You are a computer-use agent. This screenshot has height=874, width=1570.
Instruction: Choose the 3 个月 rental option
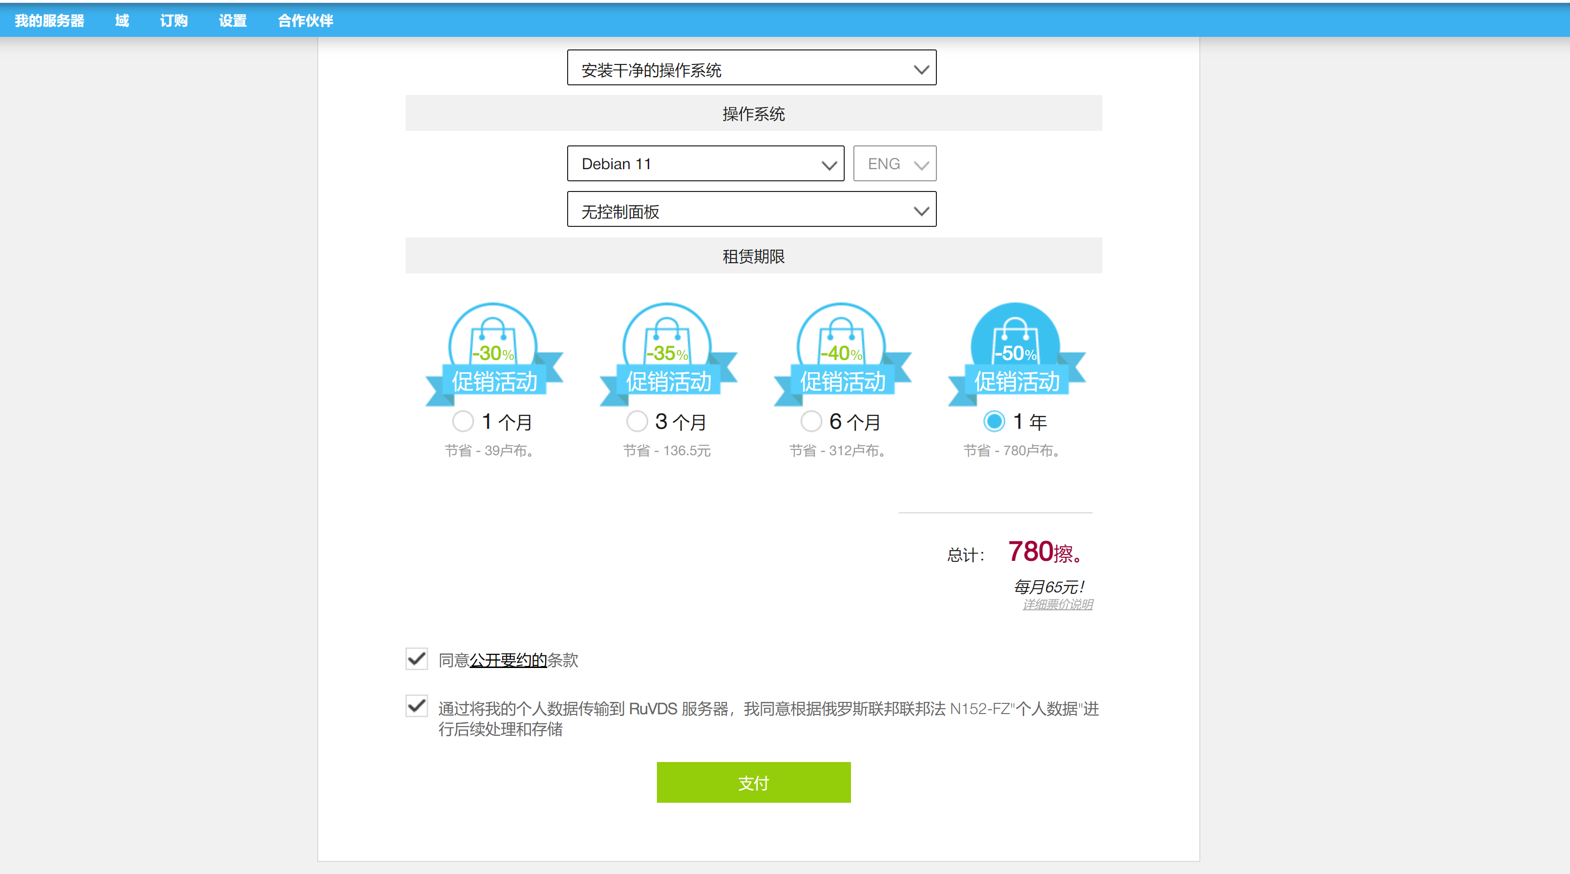[637, 421]
